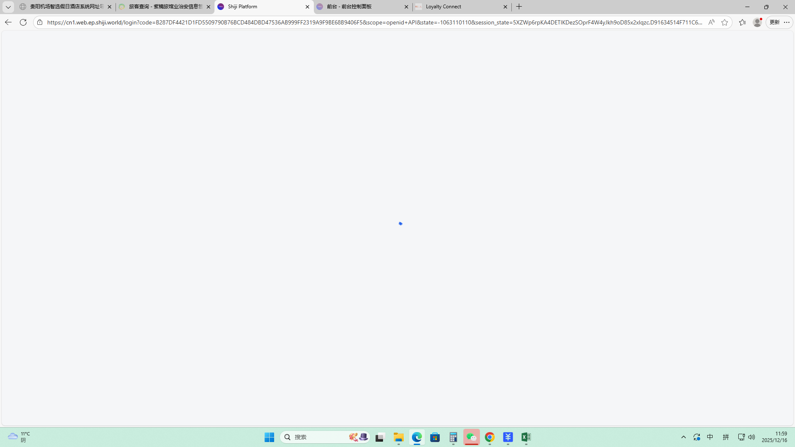
Task: Open the browser profile avatar
Action: (757, 22)
